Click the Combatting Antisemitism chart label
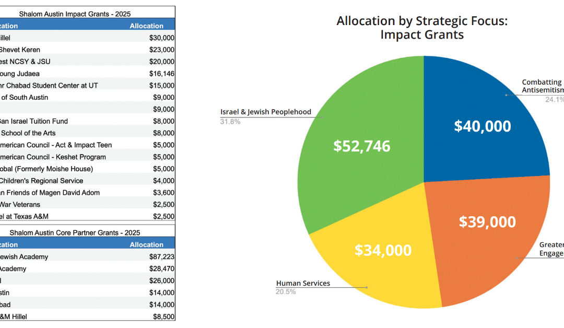Viewport: 564px width, 328px height. tap(543, 86)
